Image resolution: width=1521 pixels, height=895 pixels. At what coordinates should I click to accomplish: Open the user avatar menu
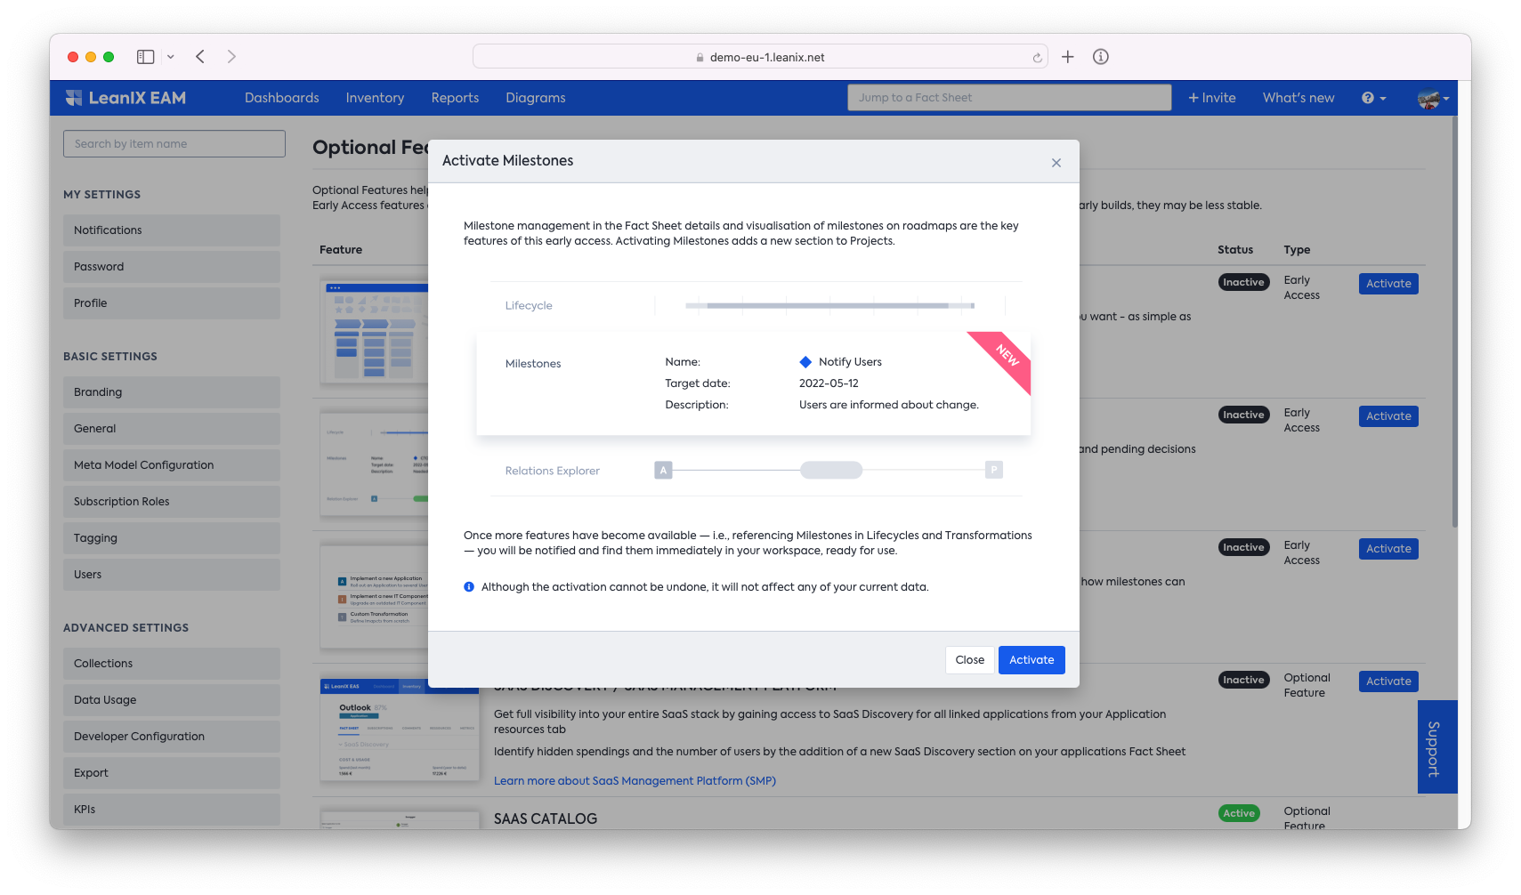tap(1433, 99)
